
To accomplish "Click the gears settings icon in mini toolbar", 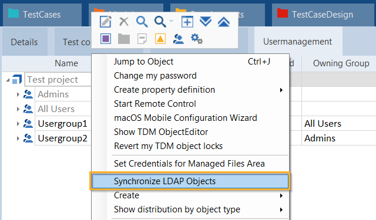I will tap(197, 39).
